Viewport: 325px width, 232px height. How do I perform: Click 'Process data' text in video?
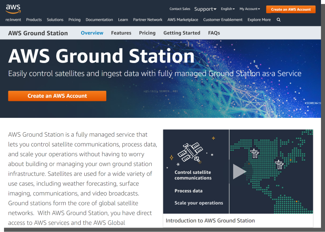click(x=189, y=191)
